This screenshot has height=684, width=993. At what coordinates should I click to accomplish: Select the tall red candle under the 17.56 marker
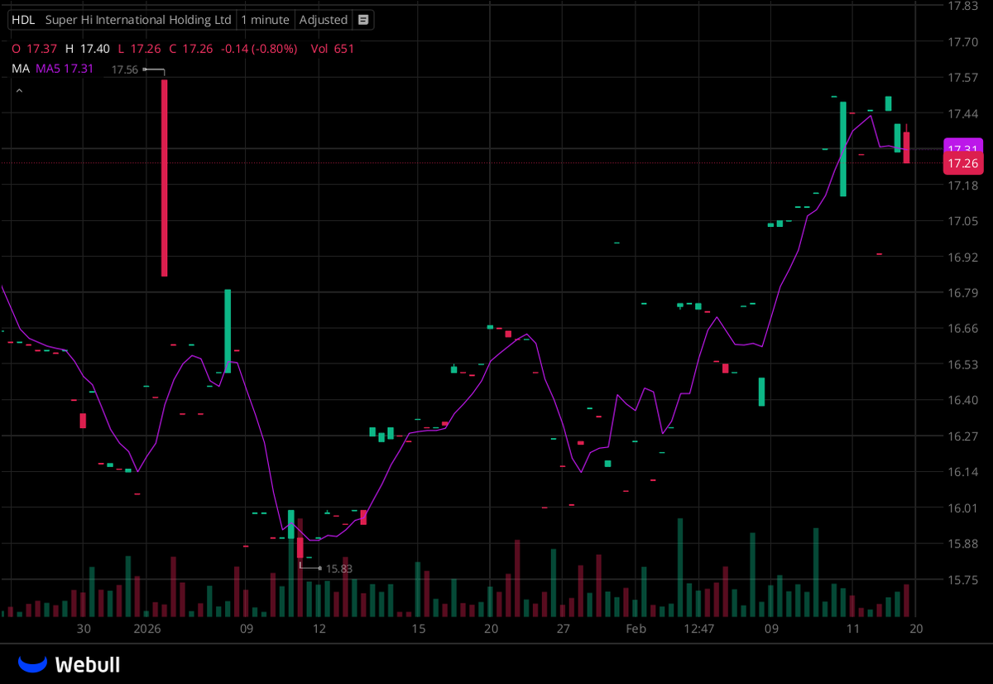tap(165, 177)
